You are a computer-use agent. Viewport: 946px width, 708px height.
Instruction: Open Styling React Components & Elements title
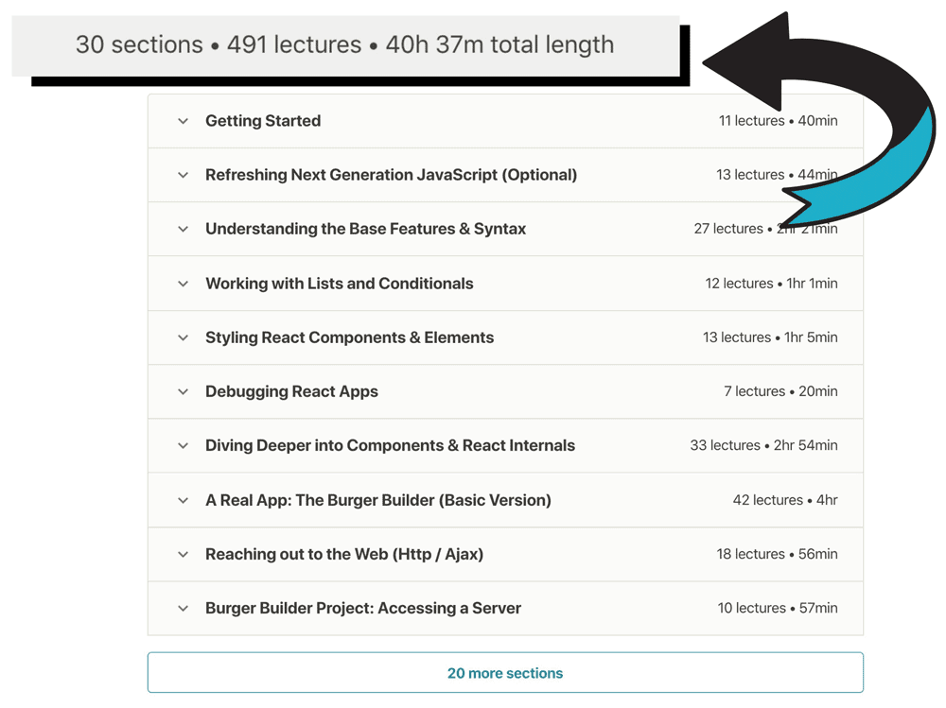[x=349, y=337]
